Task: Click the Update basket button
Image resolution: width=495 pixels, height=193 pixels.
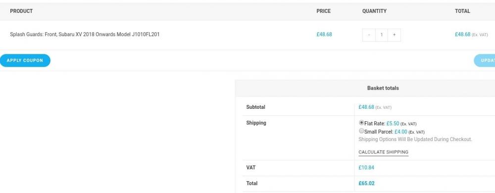Action: (485, 60)
